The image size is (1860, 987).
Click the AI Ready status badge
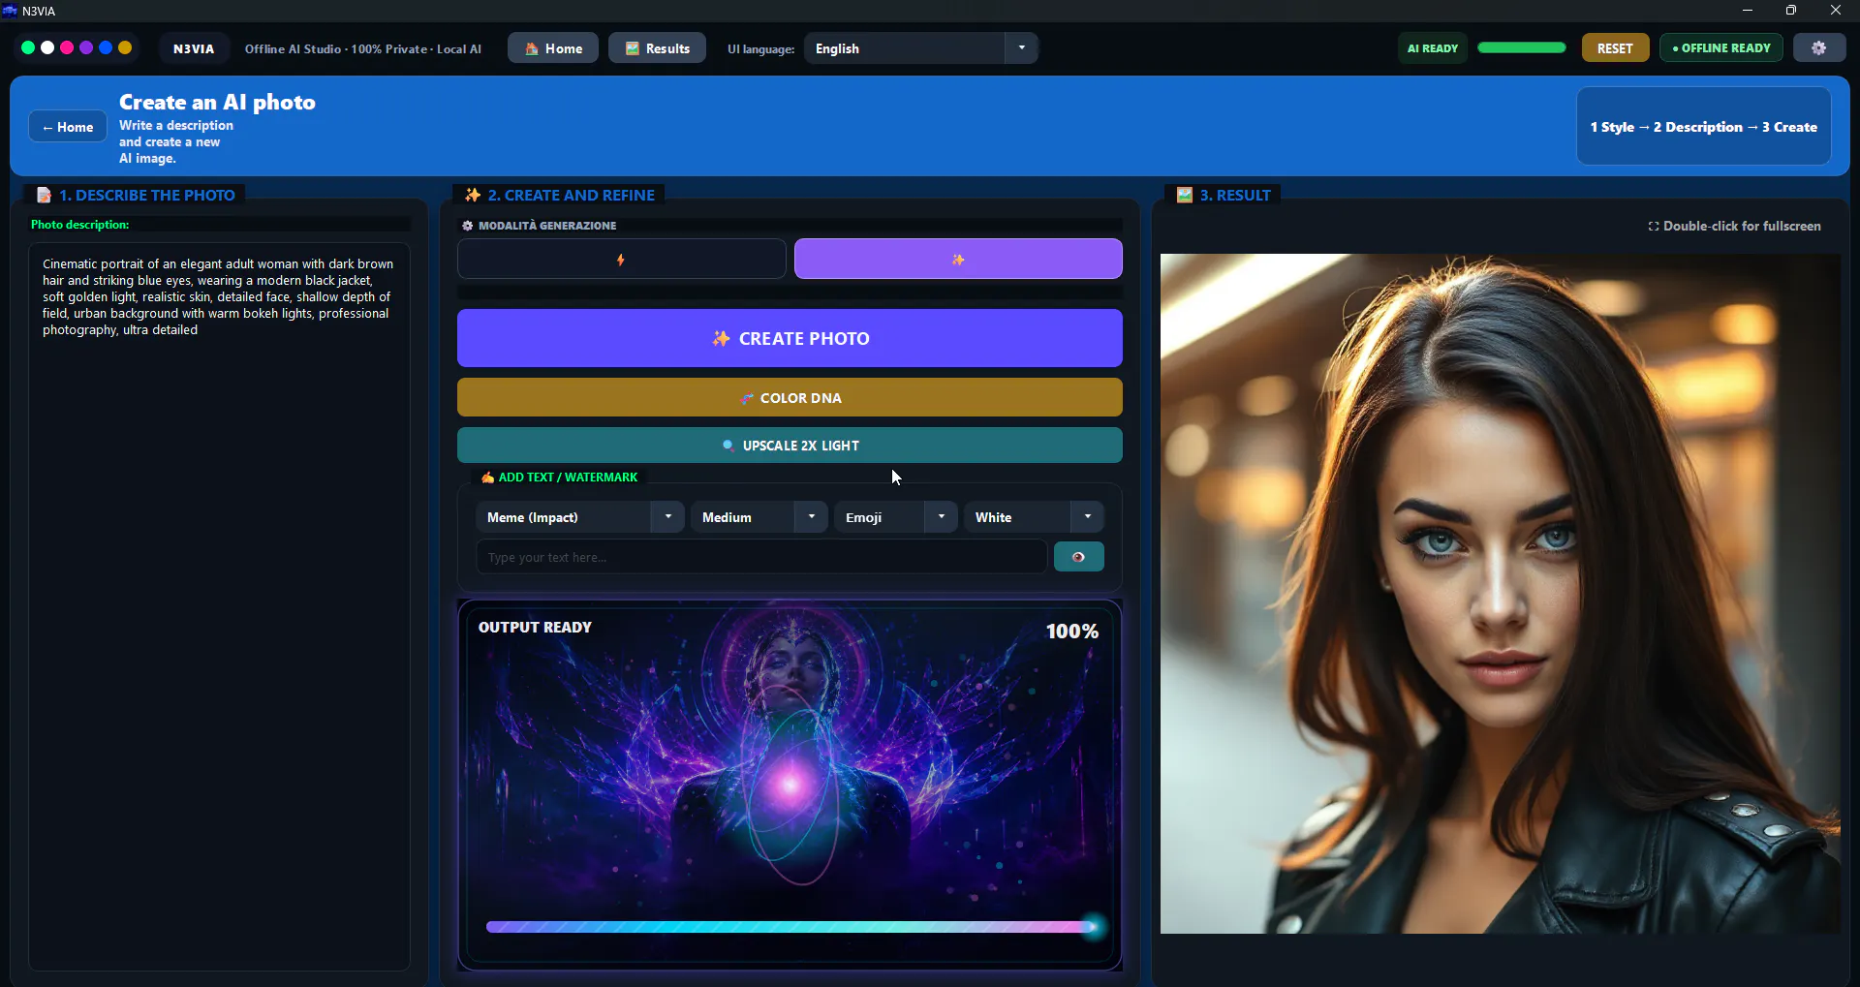tap(1433, 48)
